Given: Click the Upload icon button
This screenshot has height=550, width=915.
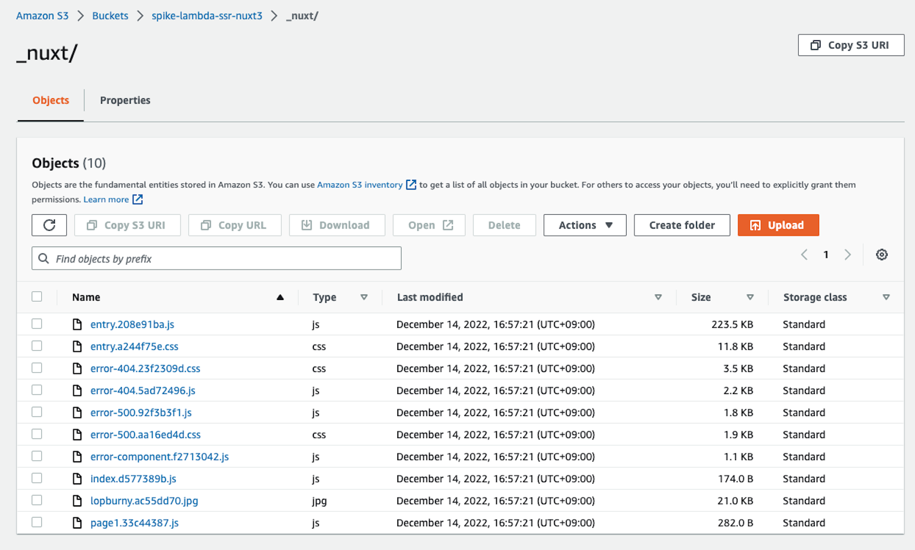Looking at the screenshot, I should point(755,225).
